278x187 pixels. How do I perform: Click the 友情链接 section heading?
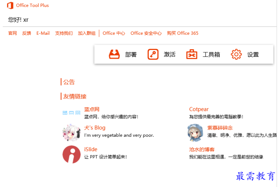75,96
